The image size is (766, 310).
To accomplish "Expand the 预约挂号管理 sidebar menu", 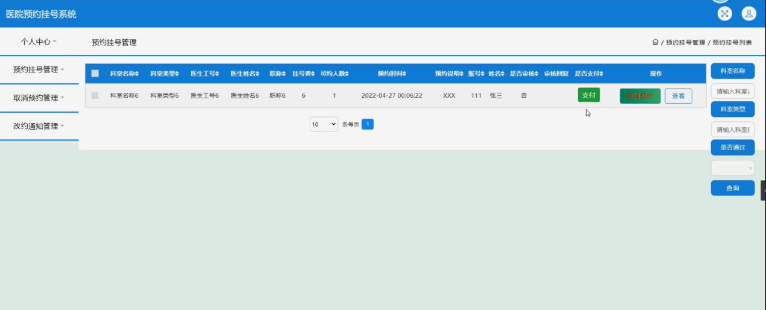I will click(39, 69).
